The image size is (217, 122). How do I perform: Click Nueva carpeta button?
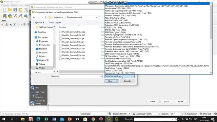tap(55, 23)
